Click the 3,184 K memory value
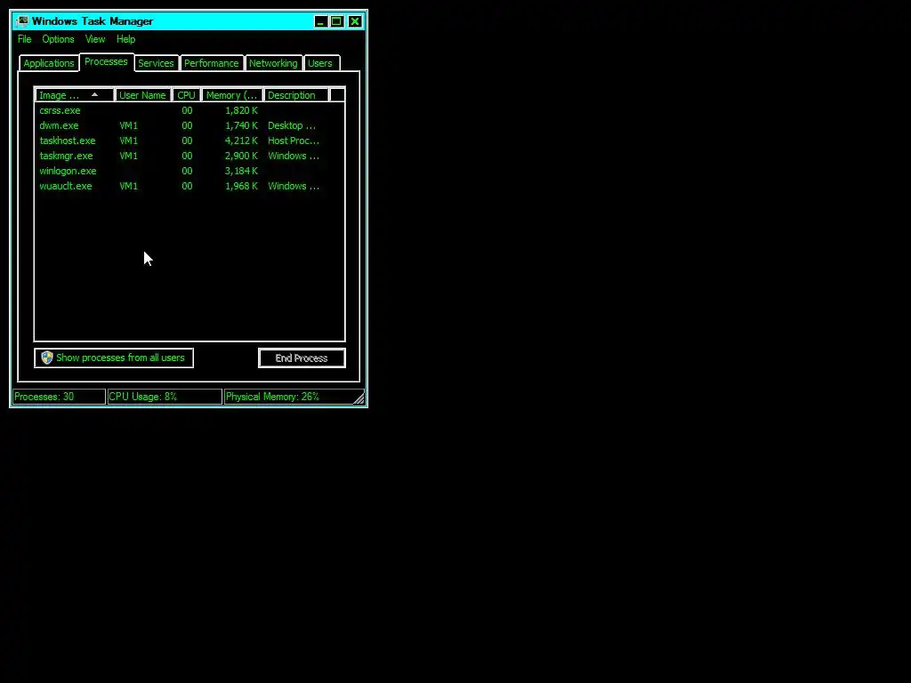Screen dimensions: 911x683 [241, 171]
